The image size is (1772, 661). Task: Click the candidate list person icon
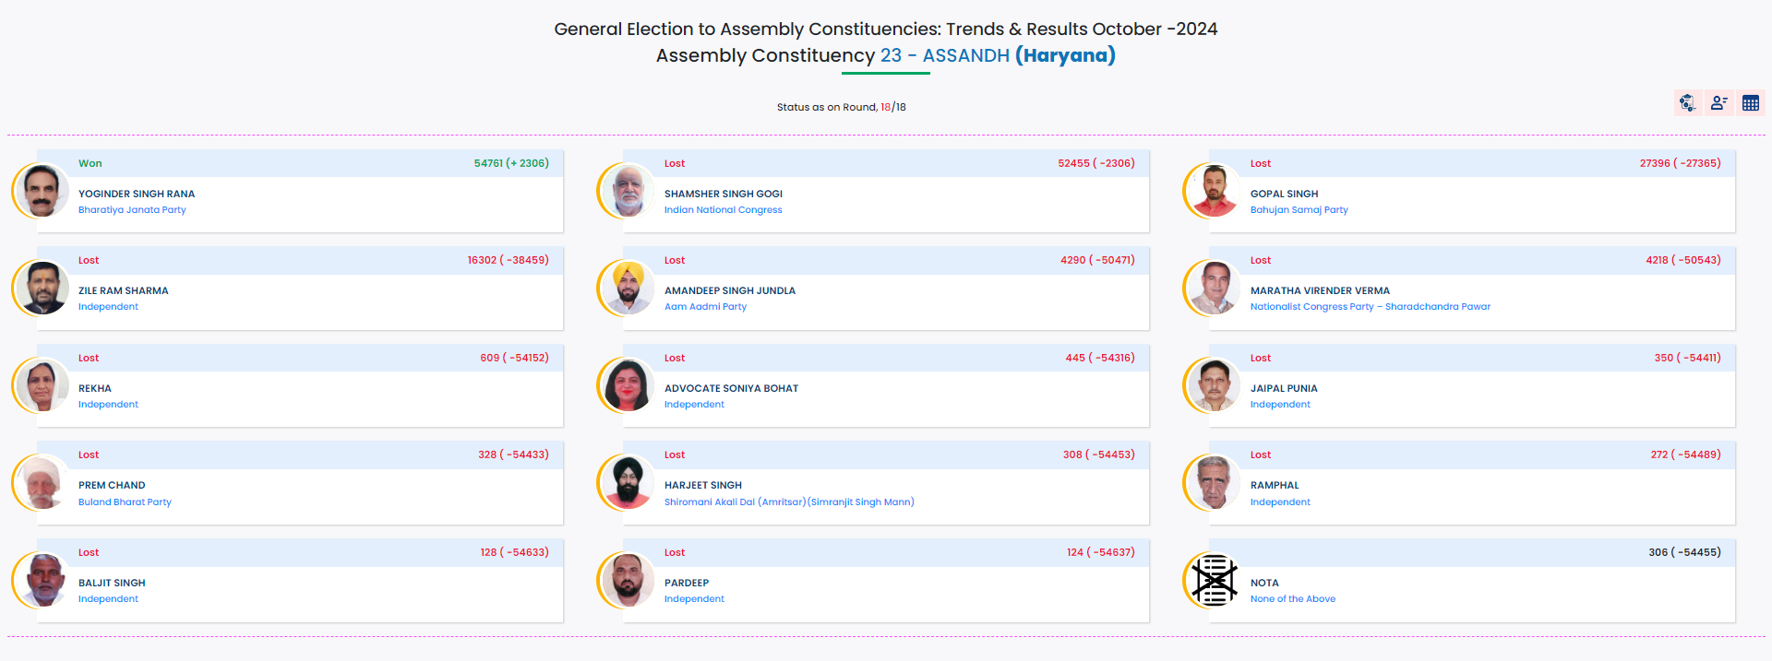pyautogui.click(x=1718, y=103)
